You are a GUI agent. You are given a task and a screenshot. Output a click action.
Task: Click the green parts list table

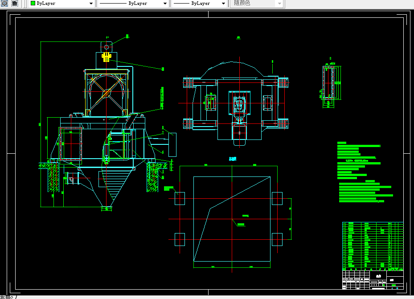click(x=373, y=246)
